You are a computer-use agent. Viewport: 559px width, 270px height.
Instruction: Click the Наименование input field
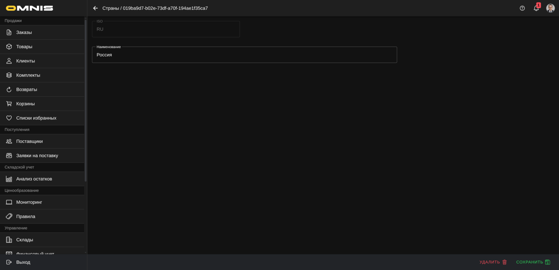(x=244, y=55)
